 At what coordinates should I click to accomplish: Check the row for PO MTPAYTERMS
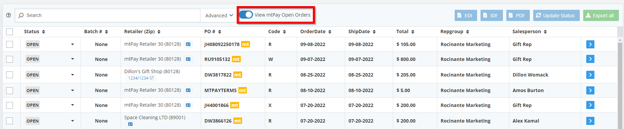click(10, 90)
